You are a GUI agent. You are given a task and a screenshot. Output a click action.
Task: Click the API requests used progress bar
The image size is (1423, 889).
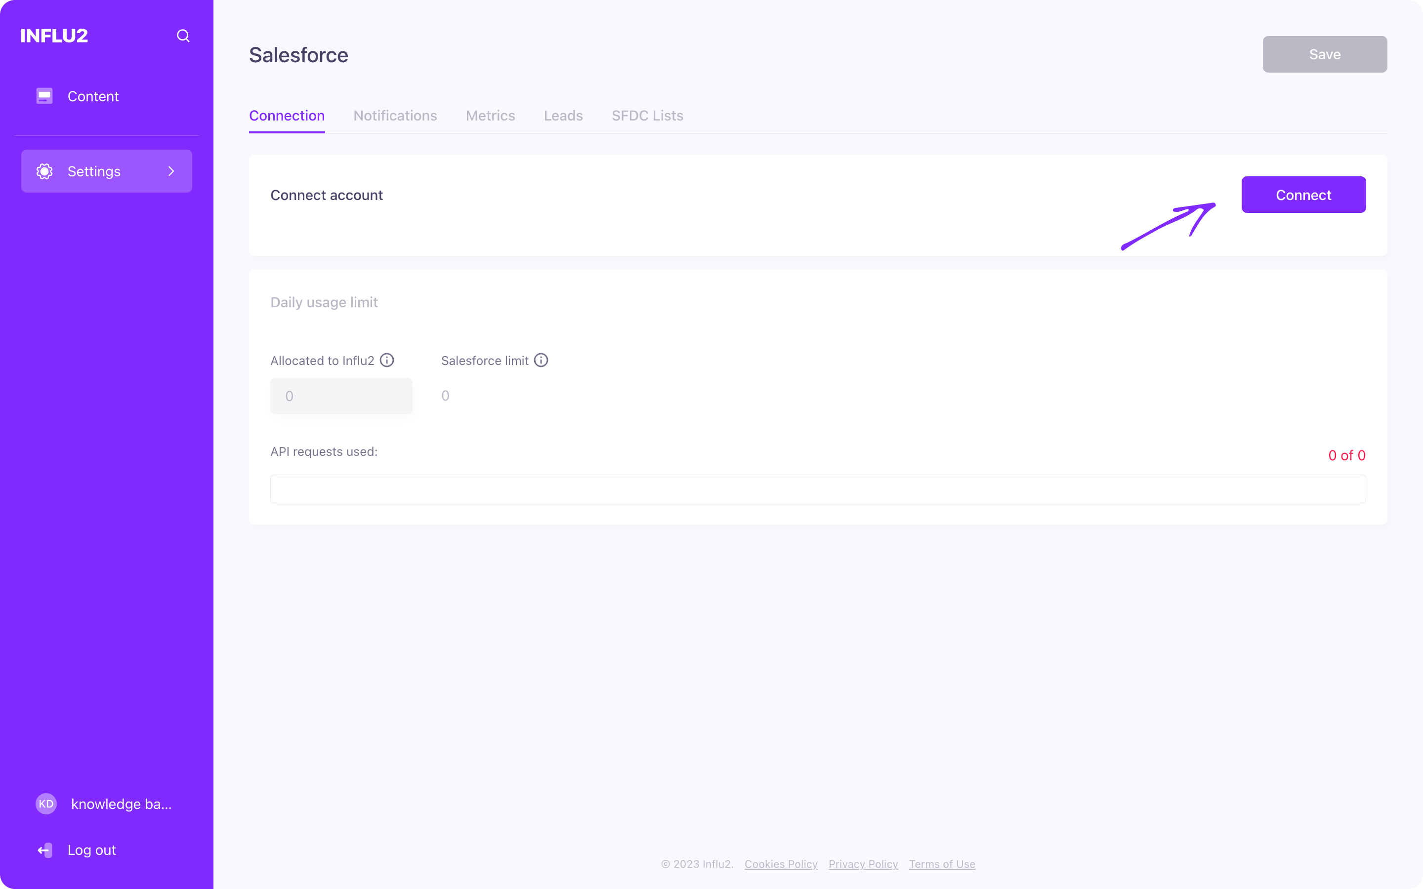[x=818, y=488]
